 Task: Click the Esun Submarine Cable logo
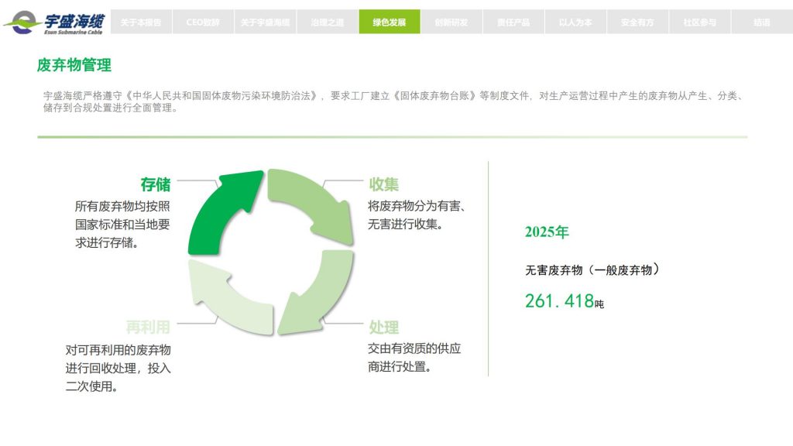54,22
